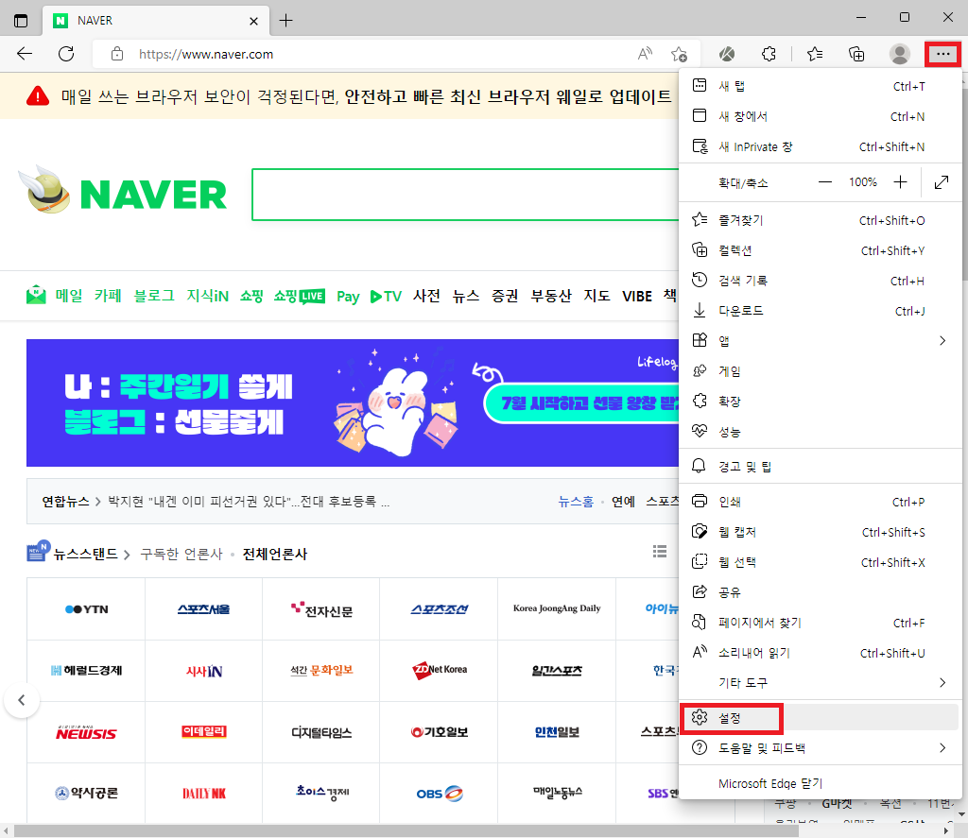
Task: Start 웹 캡처 from the menu
Action: click(820, 531)
